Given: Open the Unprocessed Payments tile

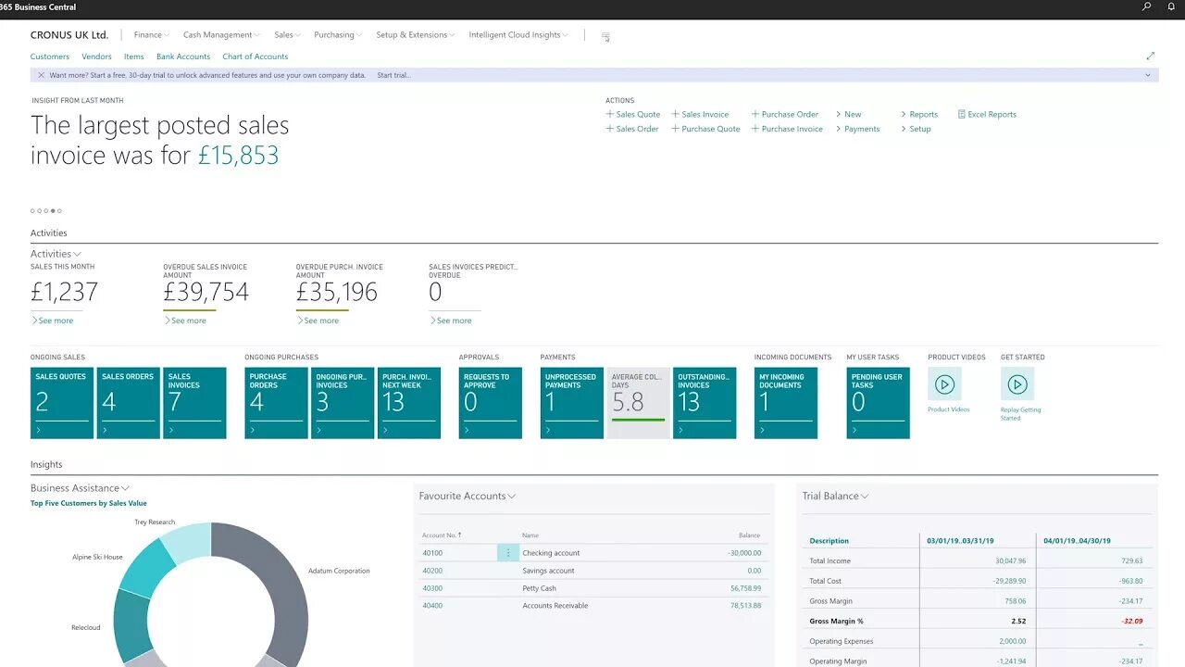Looking at the screenshot, I should coord(572,403).
